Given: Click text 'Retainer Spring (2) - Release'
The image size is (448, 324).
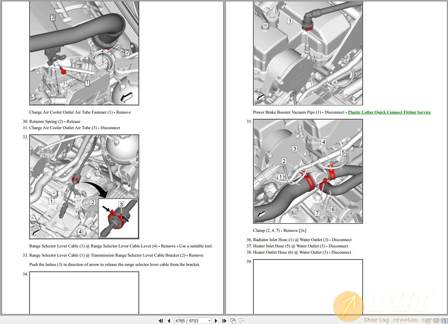Looking at the screenshot, I should 55,122.
